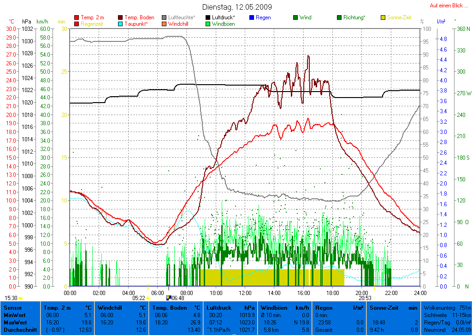Select the Windböen km/h column header
Image resolution: width=472 pixels, height=335 pixels.
pos(284,307)
